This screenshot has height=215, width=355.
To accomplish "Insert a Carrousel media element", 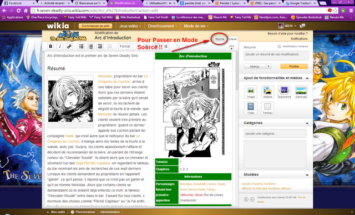I will [301, 92].
